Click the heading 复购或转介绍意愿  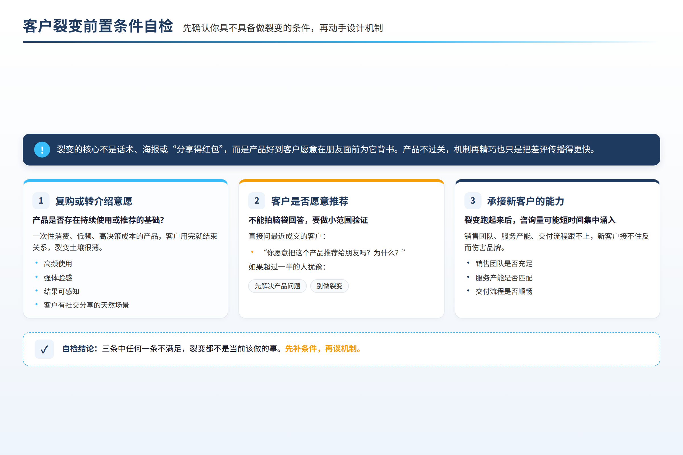point(94,201)
